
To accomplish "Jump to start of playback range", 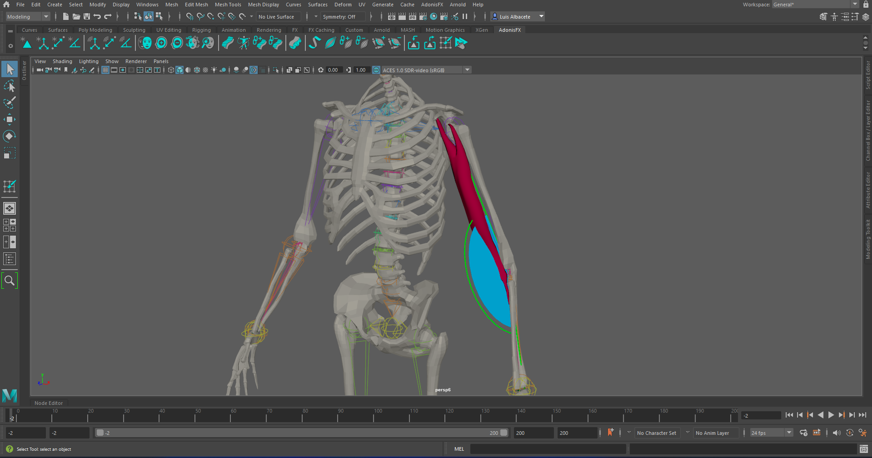I will (789, 415).
